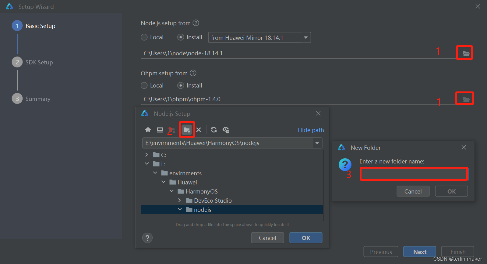This screenshot has width=487, height=264.
Task: Delete selected folder with X icon
Action: [x=199, y=130]
